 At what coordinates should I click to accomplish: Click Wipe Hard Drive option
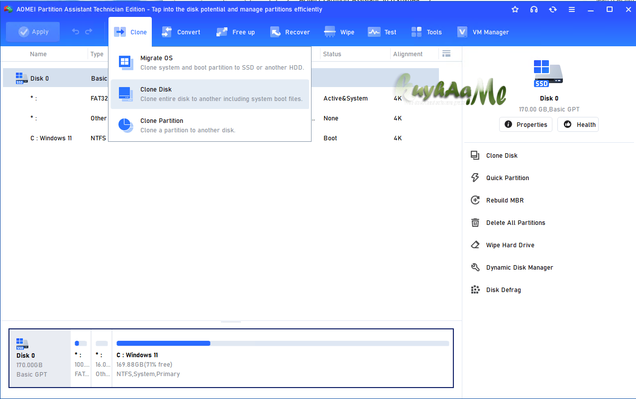[x=510, y=245]
